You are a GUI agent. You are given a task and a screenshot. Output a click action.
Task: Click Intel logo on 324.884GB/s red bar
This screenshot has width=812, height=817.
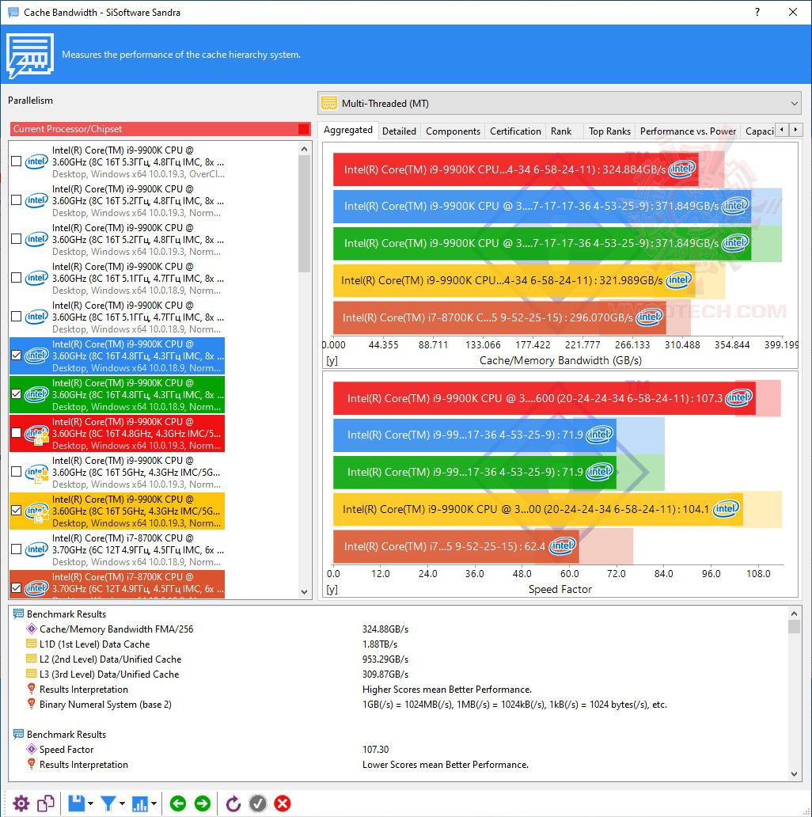click(x=681, y=169)
